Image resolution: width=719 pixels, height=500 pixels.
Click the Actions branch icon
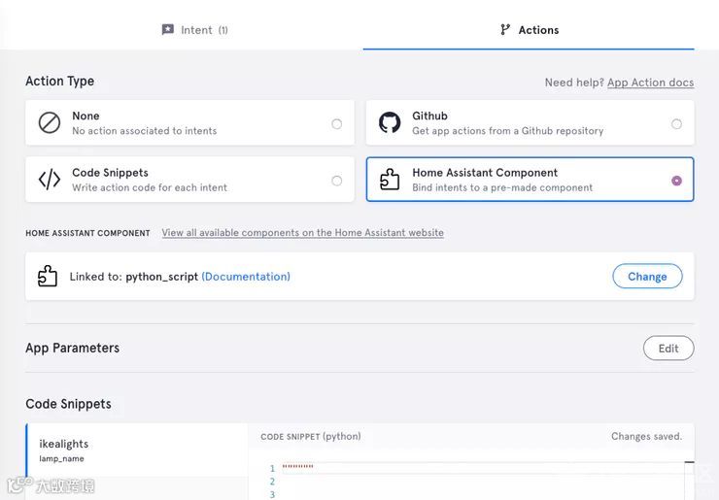click(505, 30)
